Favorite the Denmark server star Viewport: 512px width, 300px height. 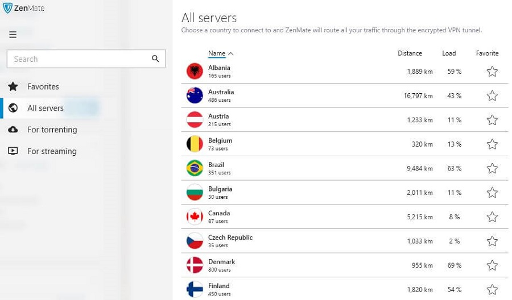click(x=492, y=265)
